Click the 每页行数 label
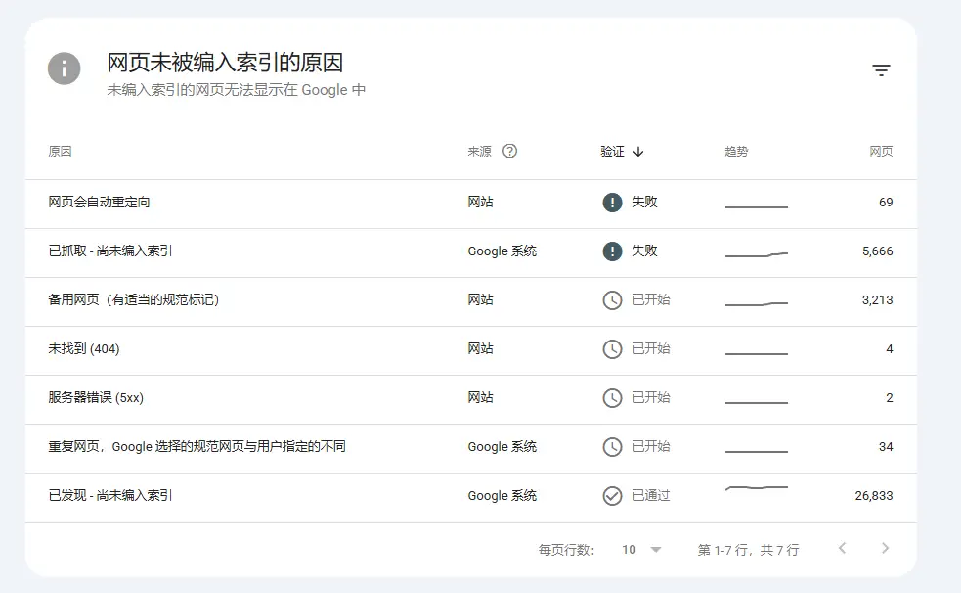This screenshot has width=961, height=593. pyautogui.click(x=566, y=550)
